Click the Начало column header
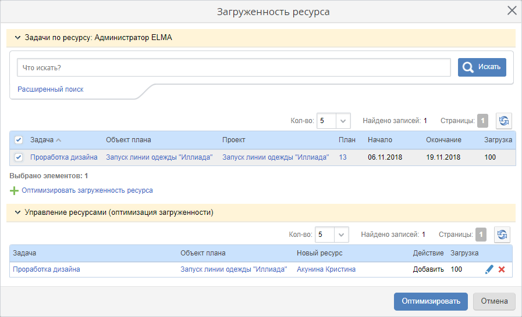The height and width of the screenshot is (317, 522). point(379,140)
